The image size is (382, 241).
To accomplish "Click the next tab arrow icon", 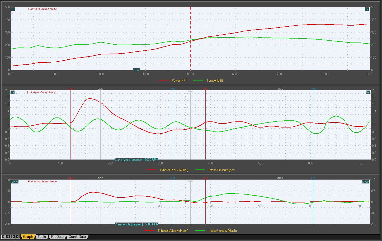I will [13, 237].
